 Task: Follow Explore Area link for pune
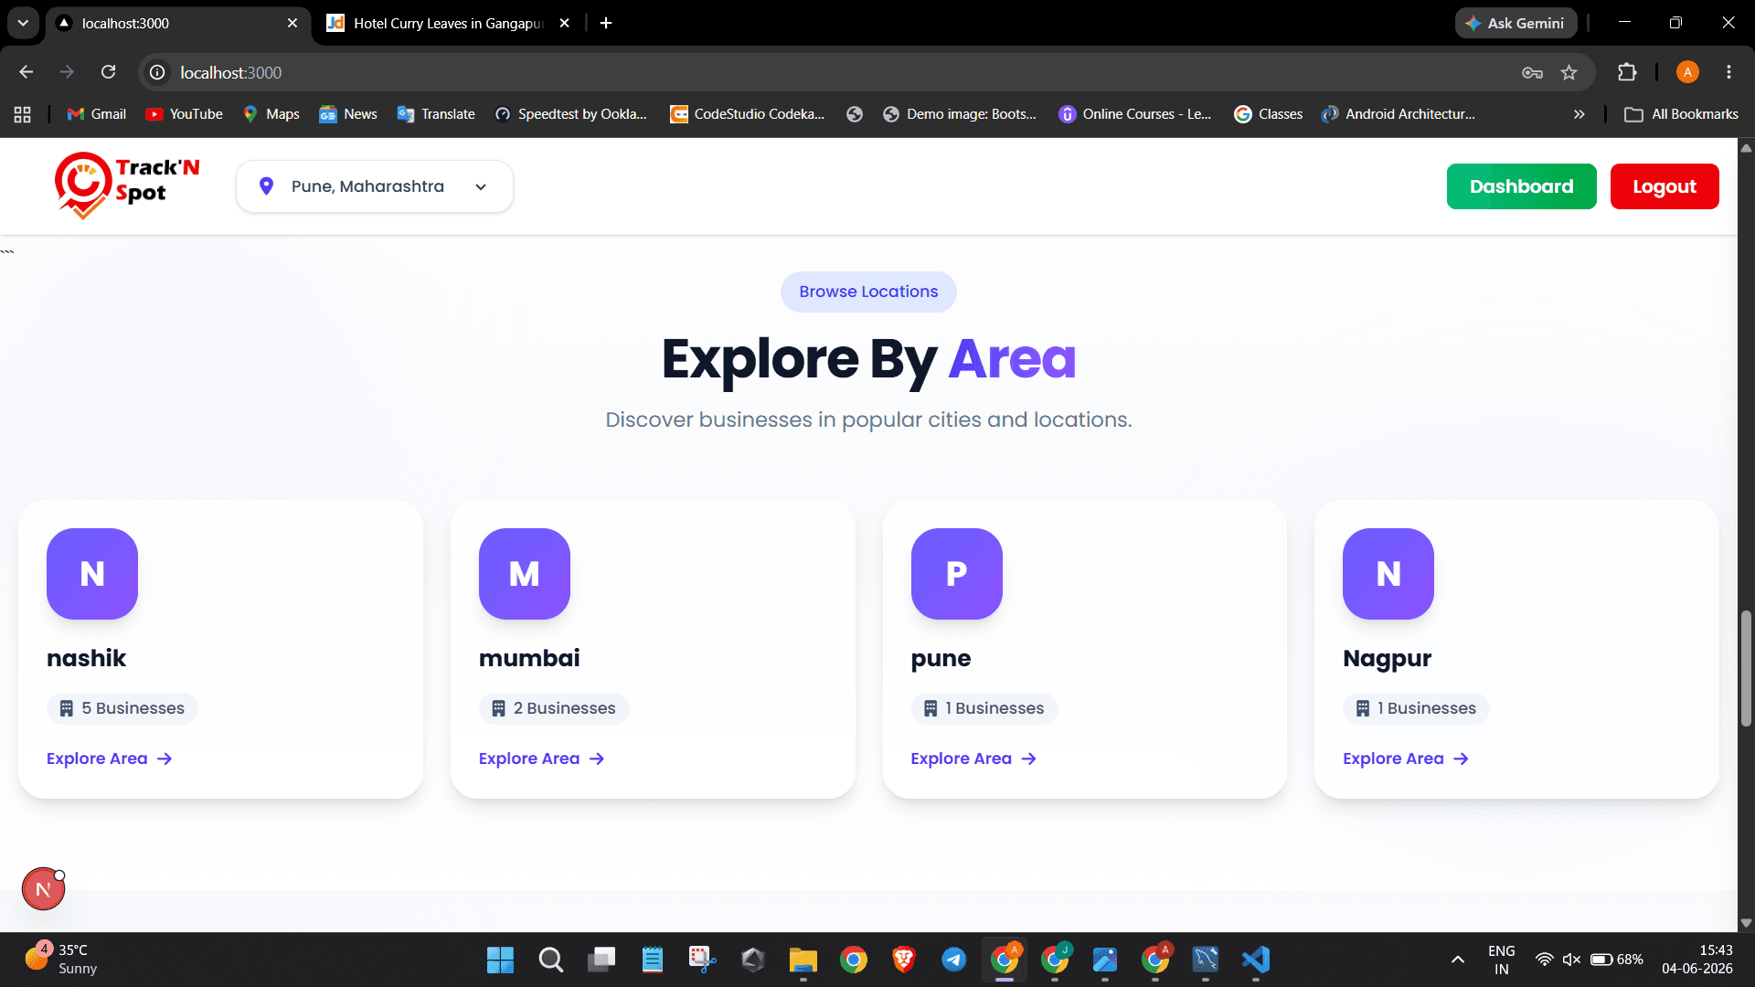coord(973,759)
